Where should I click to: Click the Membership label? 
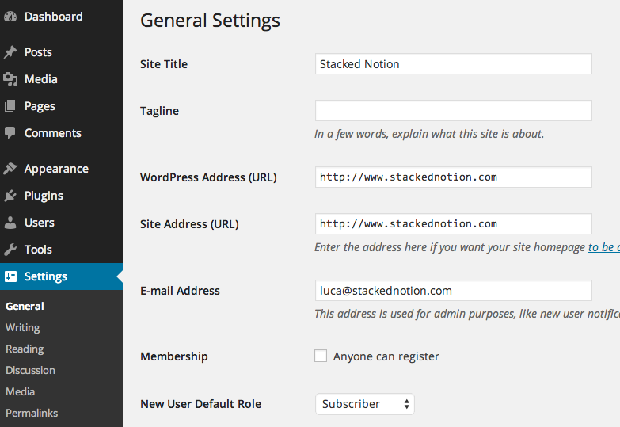click(174, 356)
